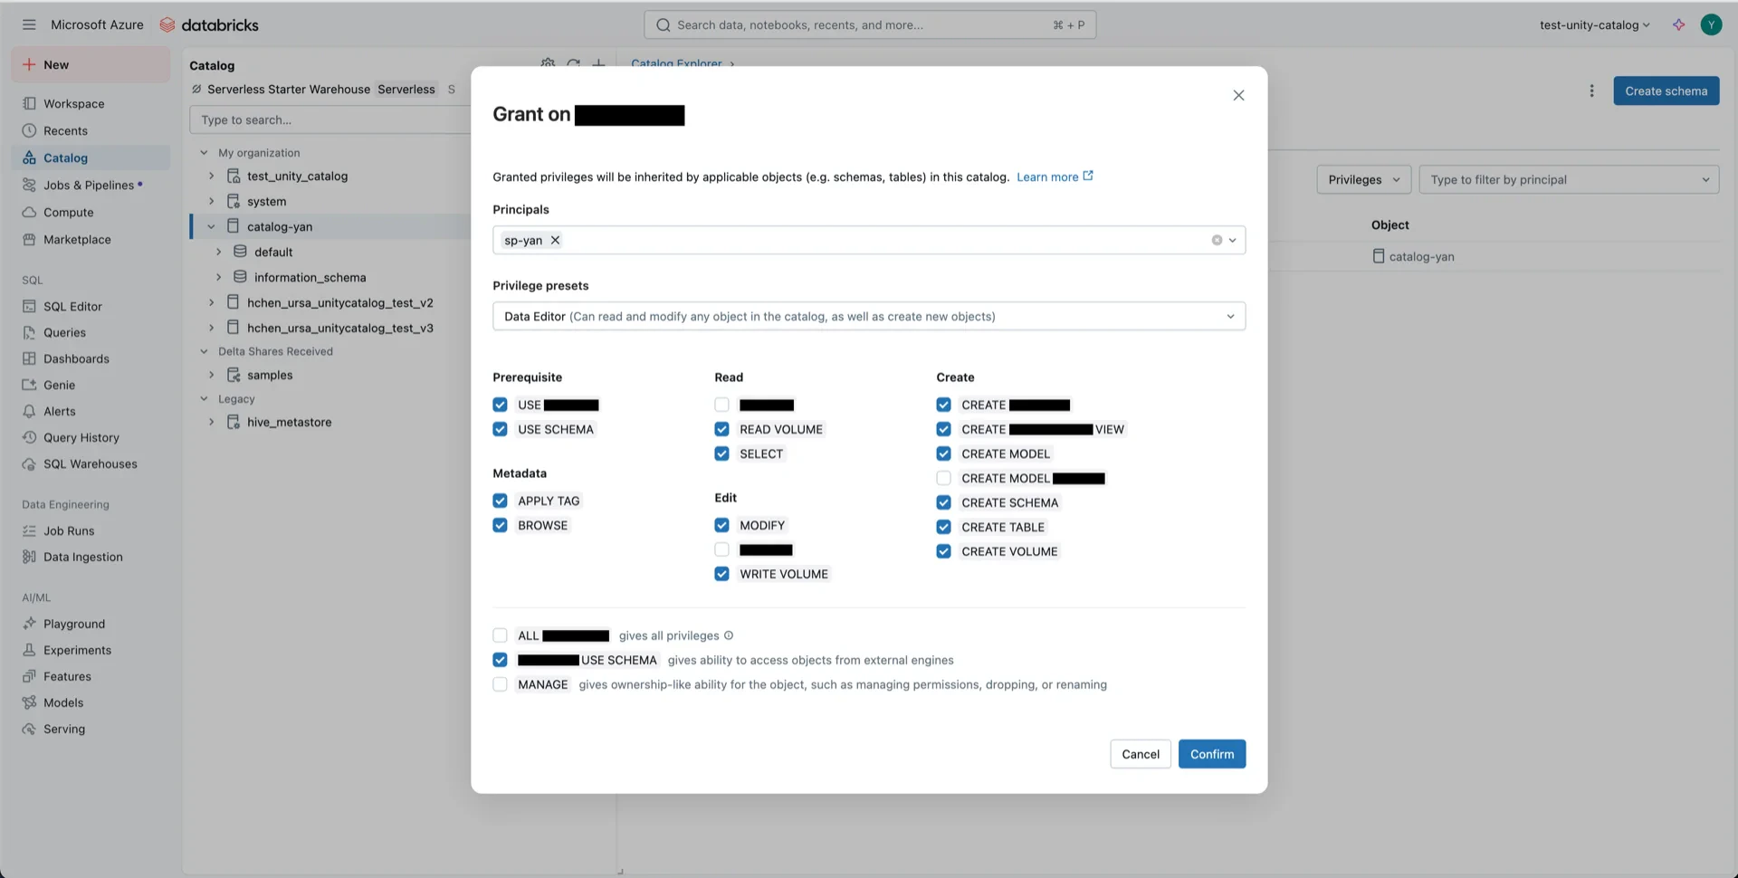Screen dimensions: 1738x878
Task: Open the Privilege presets dropdown
Action: [869, 316]
